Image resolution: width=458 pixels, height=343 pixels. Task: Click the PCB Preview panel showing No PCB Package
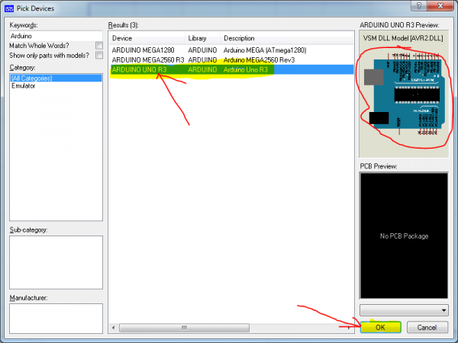click(404, 236)
